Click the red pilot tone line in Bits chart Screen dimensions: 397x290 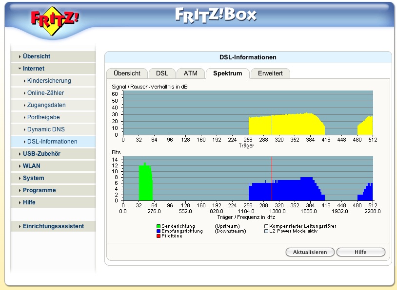272,179
